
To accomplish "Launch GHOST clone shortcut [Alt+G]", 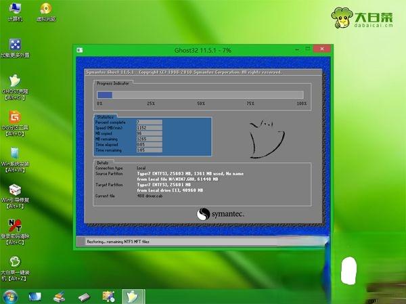I will 15,87.
